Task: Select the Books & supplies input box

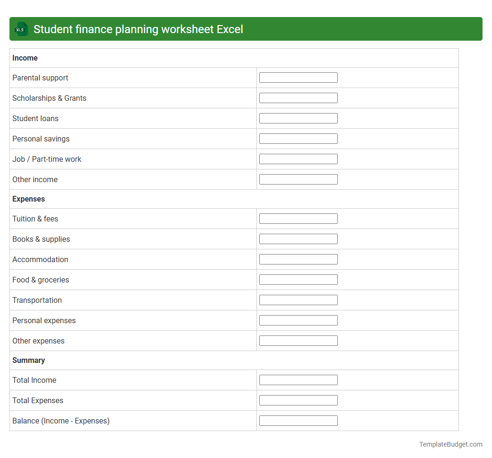Action: click(298, 238)
